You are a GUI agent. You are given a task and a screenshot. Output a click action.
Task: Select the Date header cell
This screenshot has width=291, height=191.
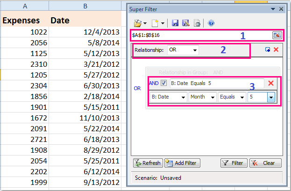(x=85, y=19)
